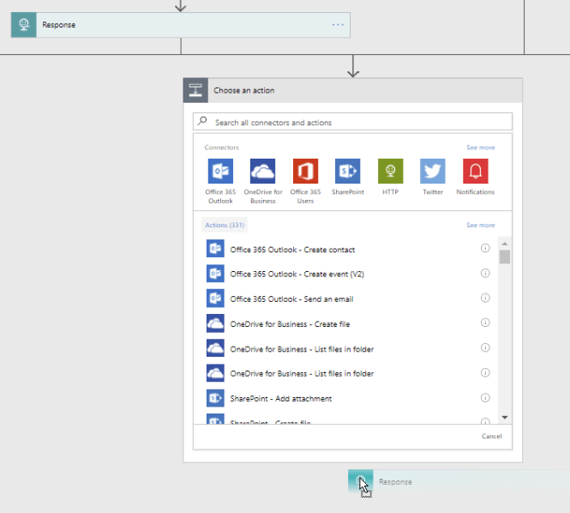Show info for SharePoint Add attachment action
The image size is (570, 513).
pos(485,398)
